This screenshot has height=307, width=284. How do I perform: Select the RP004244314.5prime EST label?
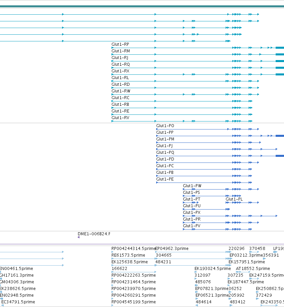pyautogui.click(x=133, y=249)
